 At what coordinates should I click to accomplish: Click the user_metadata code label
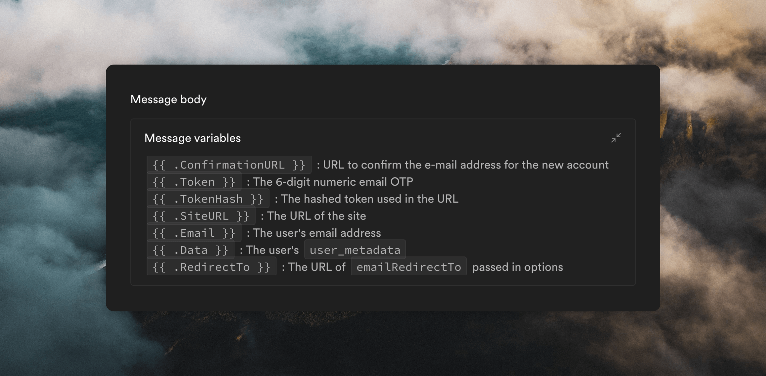[355, 250]
